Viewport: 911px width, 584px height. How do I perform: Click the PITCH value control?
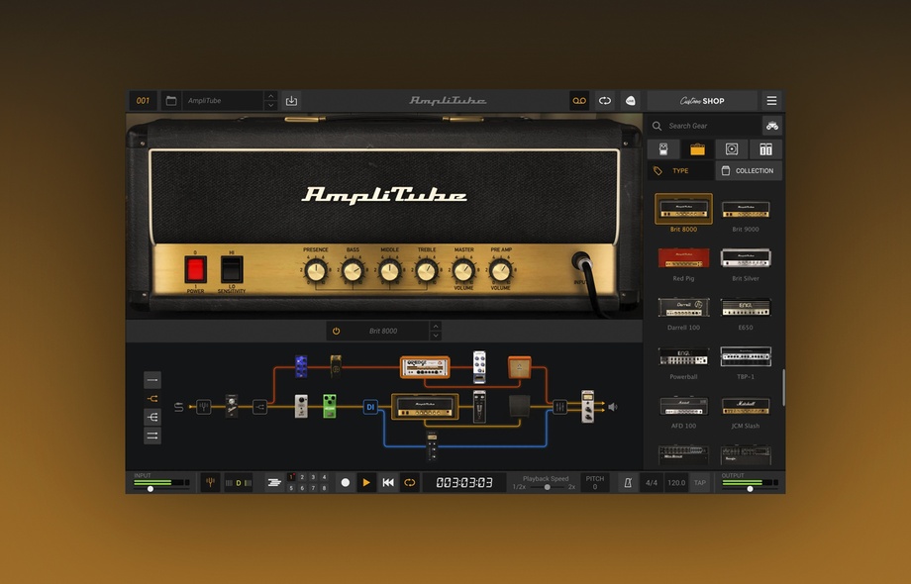click(x=595, y=482)
